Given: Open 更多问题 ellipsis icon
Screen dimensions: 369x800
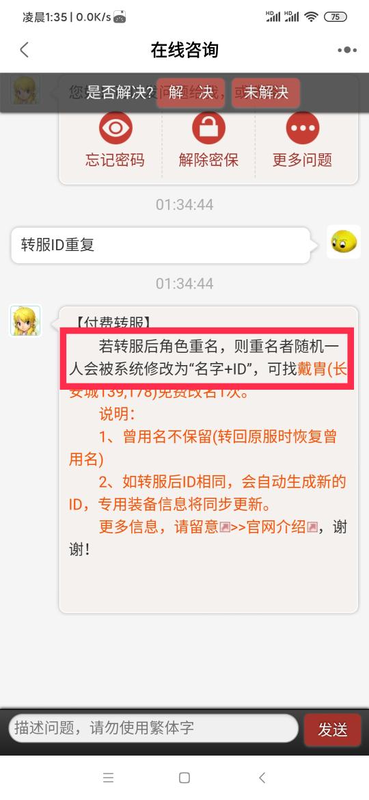Looking at the screenshot, I should [x=302, y=128].
